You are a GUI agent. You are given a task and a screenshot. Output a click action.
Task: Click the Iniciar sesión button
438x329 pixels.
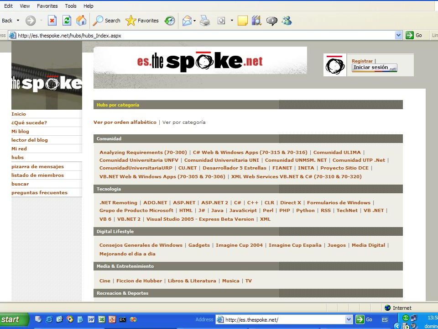point(374,68)
